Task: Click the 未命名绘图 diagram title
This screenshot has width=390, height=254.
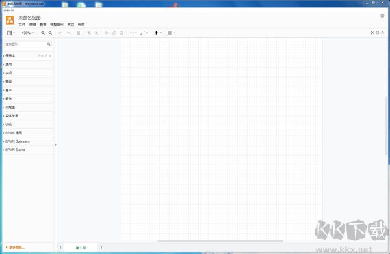Action: coord(30,18)
